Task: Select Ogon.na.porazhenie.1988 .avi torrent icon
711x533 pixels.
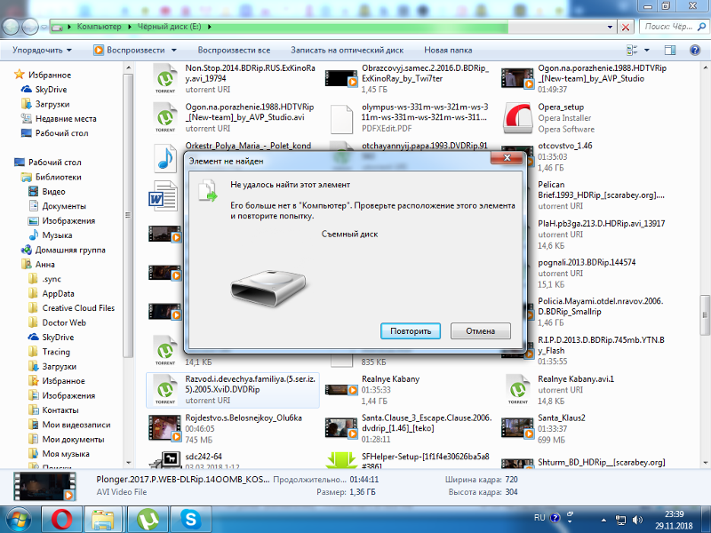Action: [165, 117]
